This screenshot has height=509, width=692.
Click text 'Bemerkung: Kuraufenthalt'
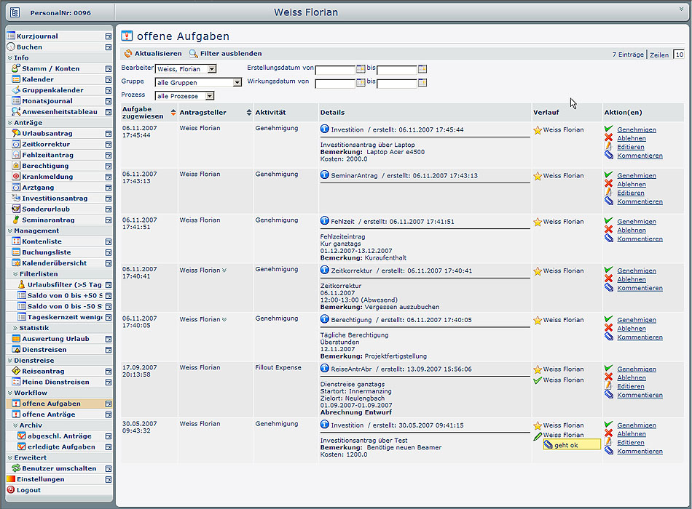[363, 258]
